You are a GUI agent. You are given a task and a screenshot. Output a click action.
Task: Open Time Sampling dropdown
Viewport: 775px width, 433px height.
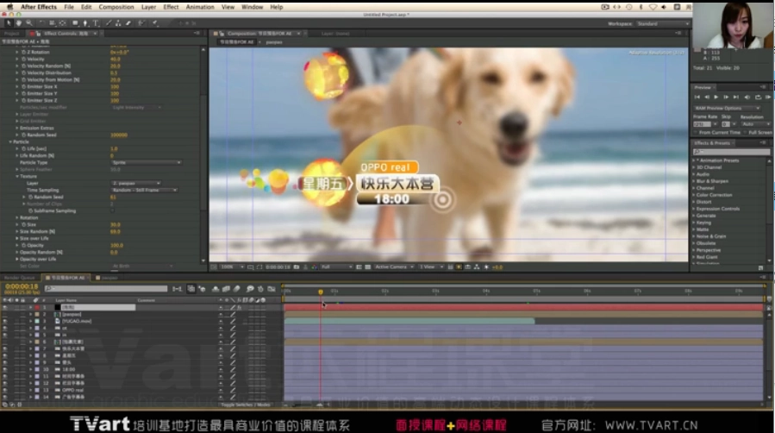(144, 191)
